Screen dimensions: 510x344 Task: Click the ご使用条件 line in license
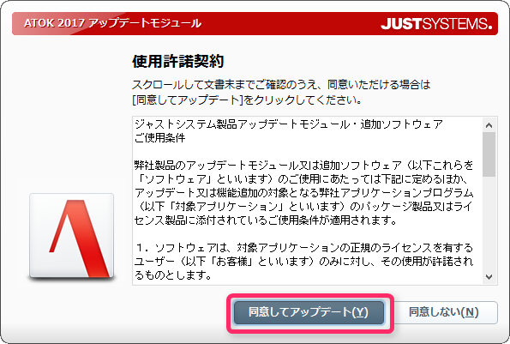[160, 138]
